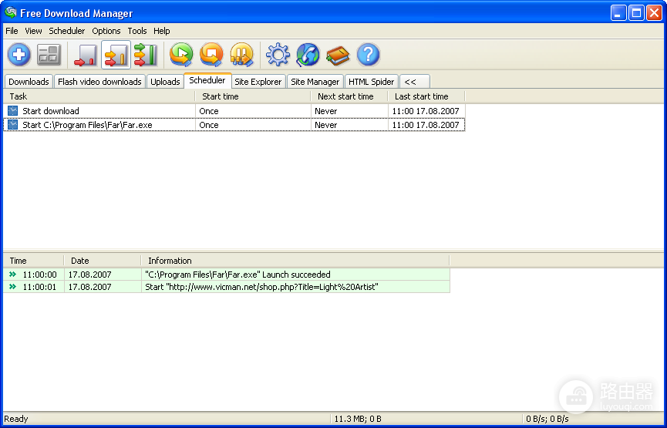This screenshot has height=428, width=667.
Task: Maximize the Free Download Manager window
Action: [636, 13]
